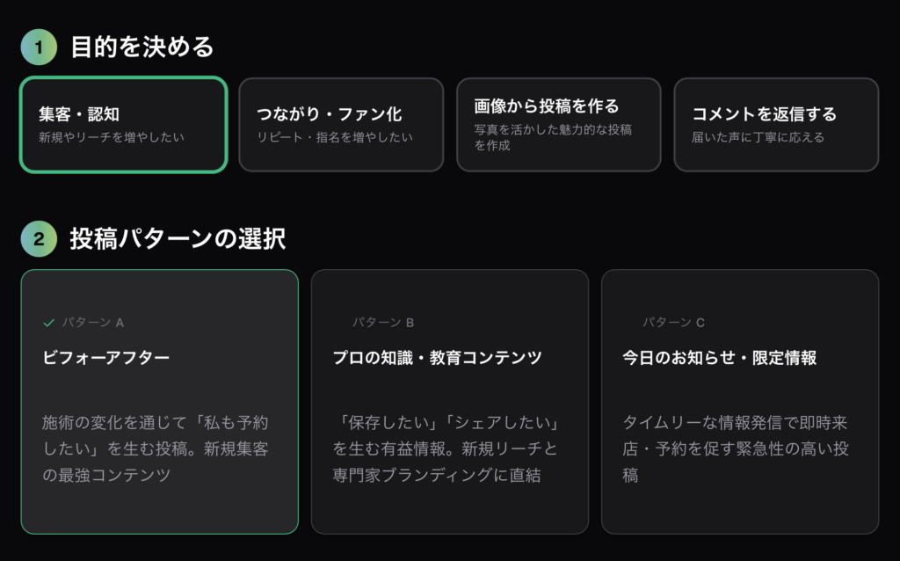Click the green step 2 number badge
The width and height of the screenshot is (900, 561).
pos(39,238)
